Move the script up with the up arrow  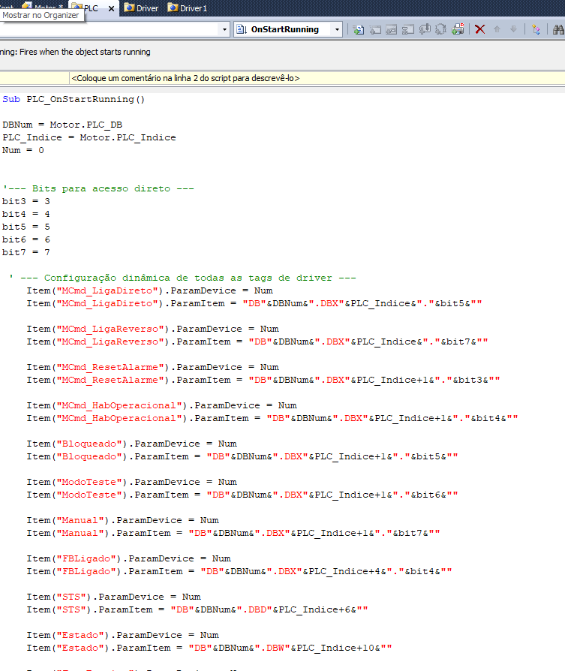pos(497,29)
